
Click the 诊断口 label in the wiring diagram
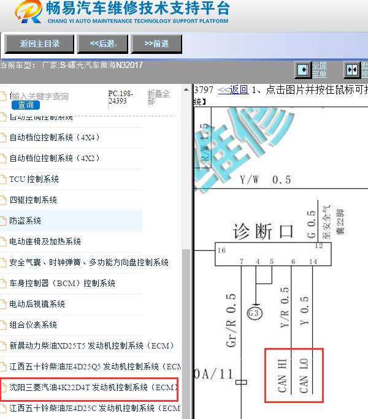tap(264, 232)
